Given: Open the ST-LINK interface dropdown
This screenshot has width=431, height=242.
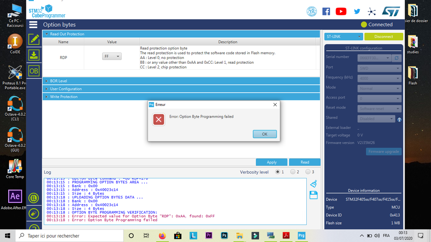Looking at the screenshot, I should click(x=343, y=37).
